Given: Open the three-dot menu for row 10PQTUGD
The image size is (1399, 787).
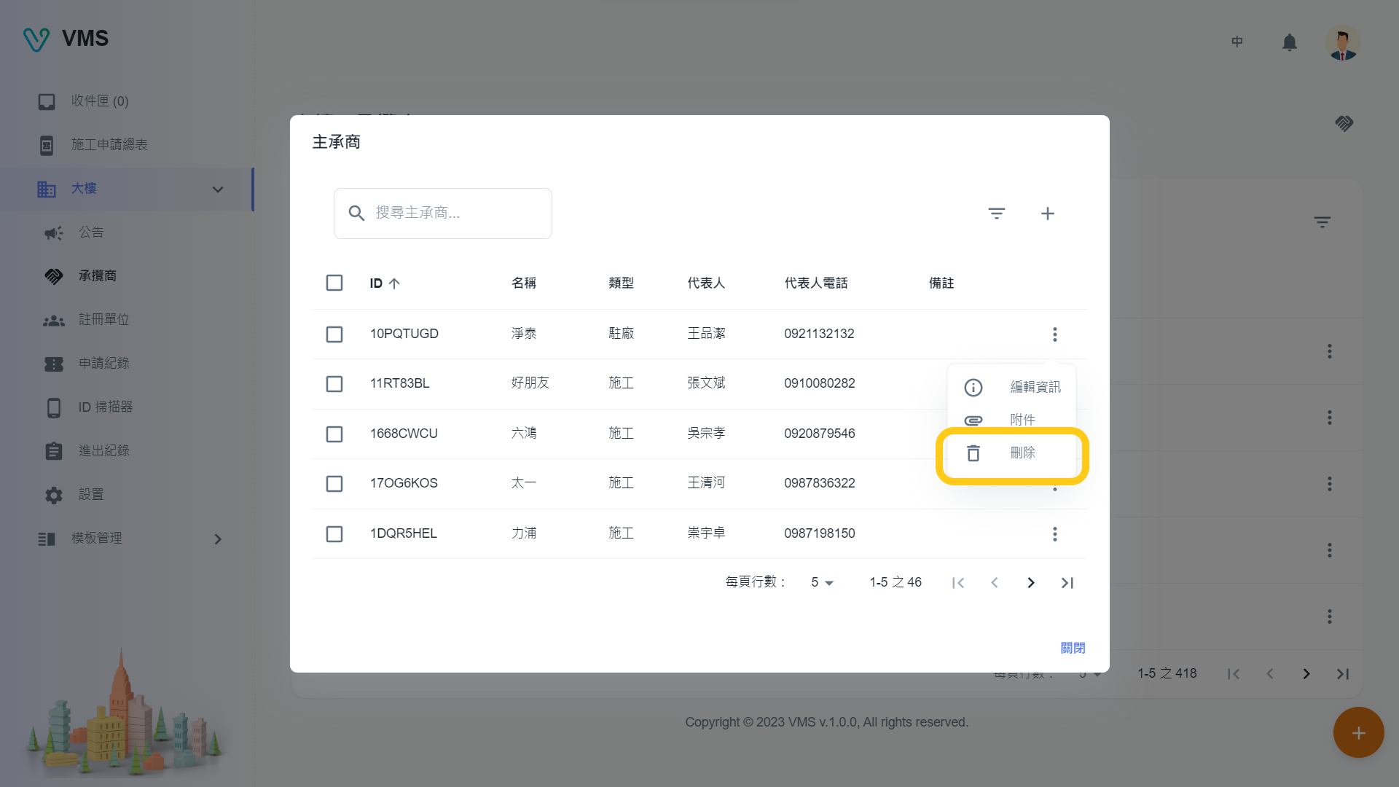Looking at the screenshot, I should pos(1054,334).
